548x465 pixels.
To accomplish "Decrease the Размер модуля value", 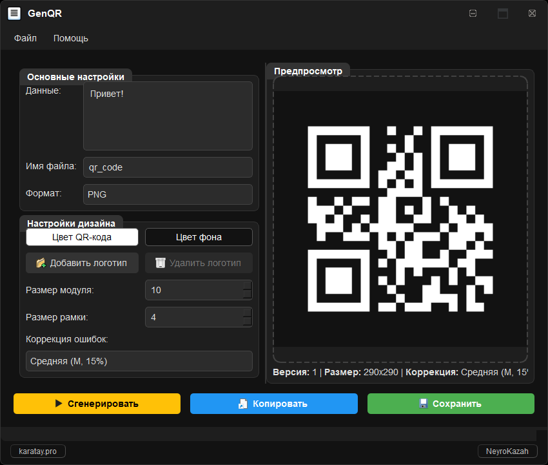I will click(x=248, y=294).
